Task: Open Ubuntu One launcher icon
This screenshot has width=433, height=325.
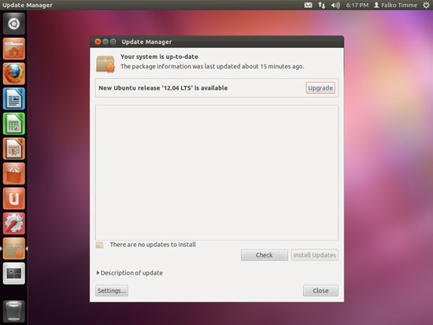Action: [x=14, y=198]
